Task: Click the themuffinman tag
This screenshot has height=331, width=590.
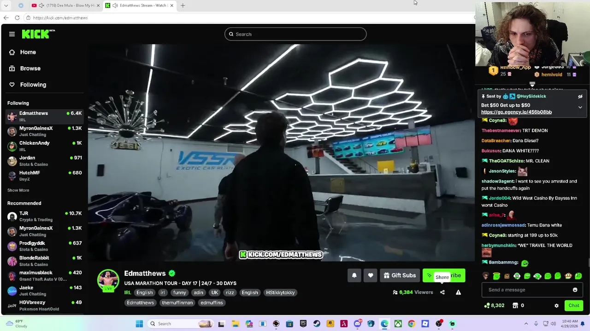Action: pos(177,302)
